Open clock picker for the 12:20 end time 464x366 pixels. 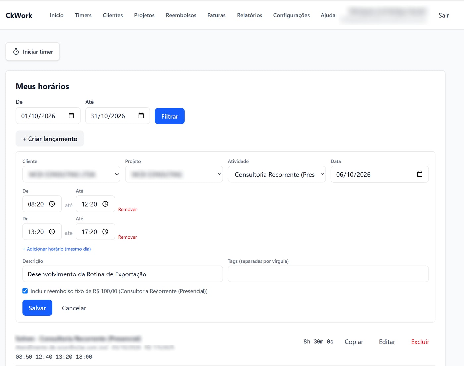pyautogui.click(x=105, y=204)
